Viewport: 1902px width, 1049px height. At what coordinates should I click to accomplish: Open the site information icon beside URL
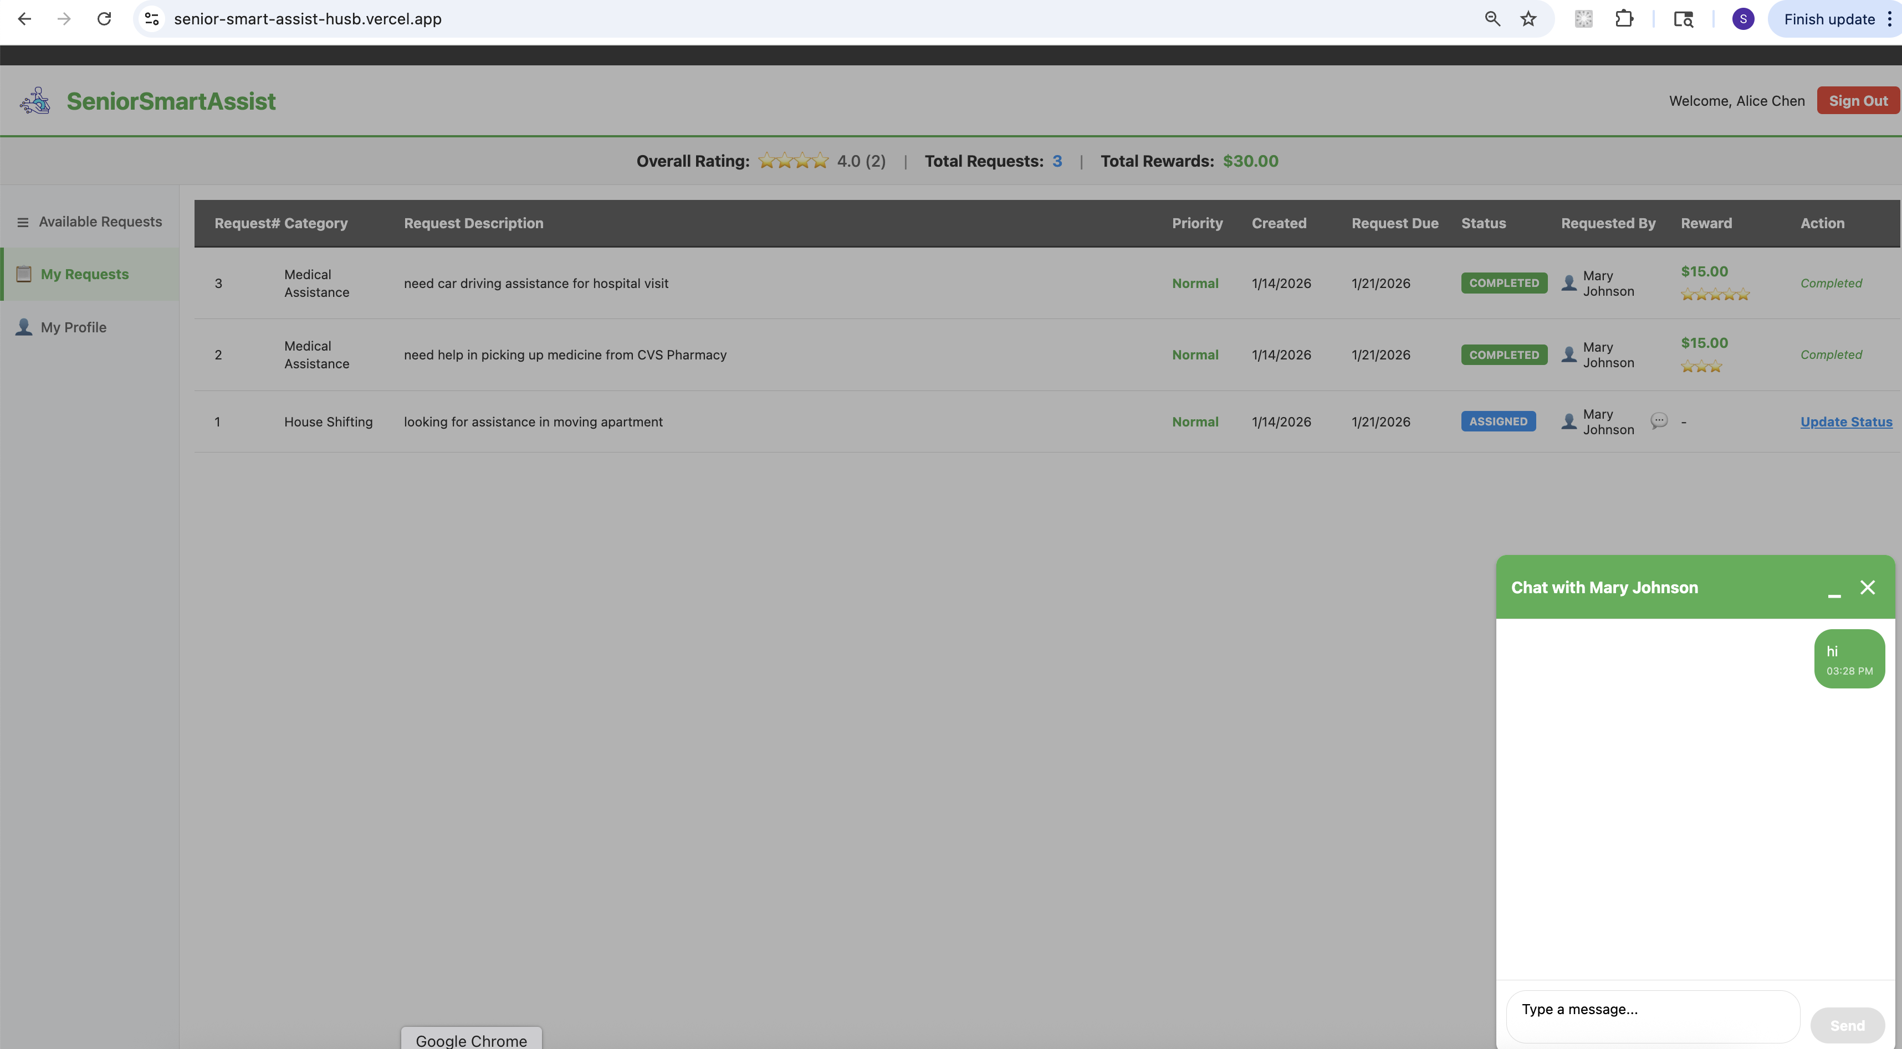click(x=152, y=19)
